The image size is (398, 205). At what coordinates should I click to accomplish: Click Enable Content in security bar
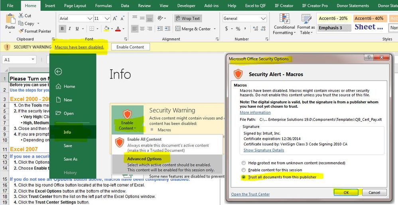pyautogui.click(x=130, y=47)
